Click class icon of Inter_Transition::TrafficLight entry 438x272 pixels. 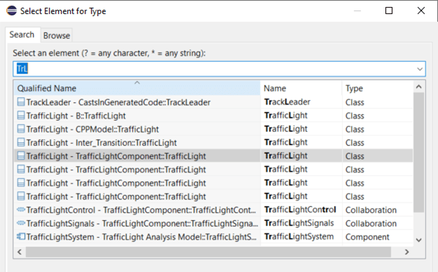(21, 142)
